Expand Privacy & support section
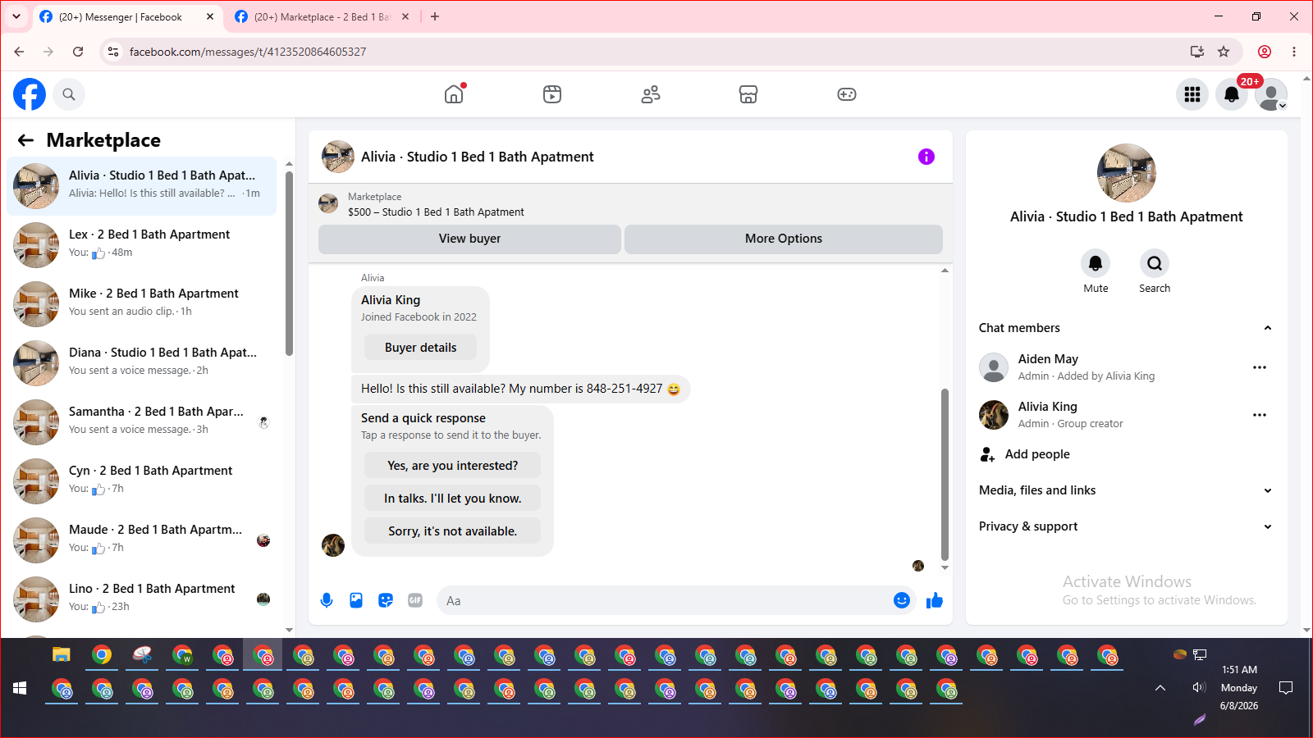Viewport: 1313px width, 738px height. pyautogui.click(x=1127, y=526)
